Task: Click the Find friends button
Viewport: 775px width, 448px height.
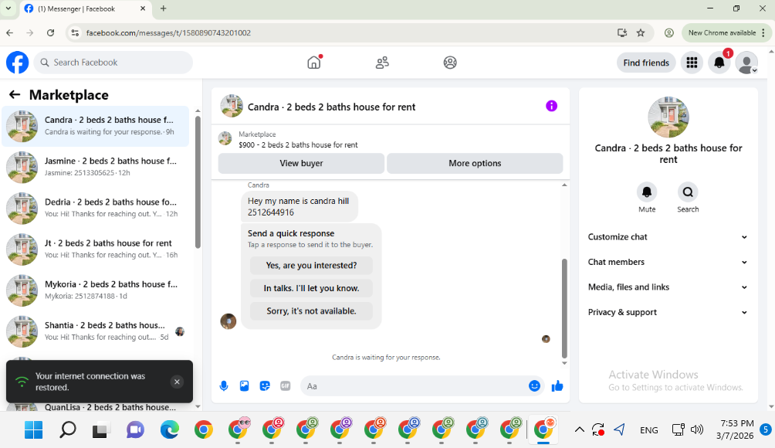Action: (x=646, y=63)
